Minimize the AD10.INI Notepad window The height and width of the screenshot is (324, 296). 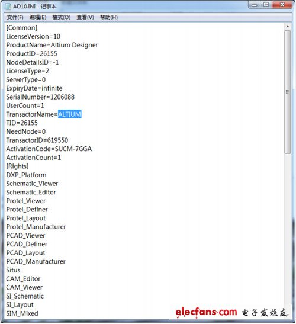click(255, 5)
